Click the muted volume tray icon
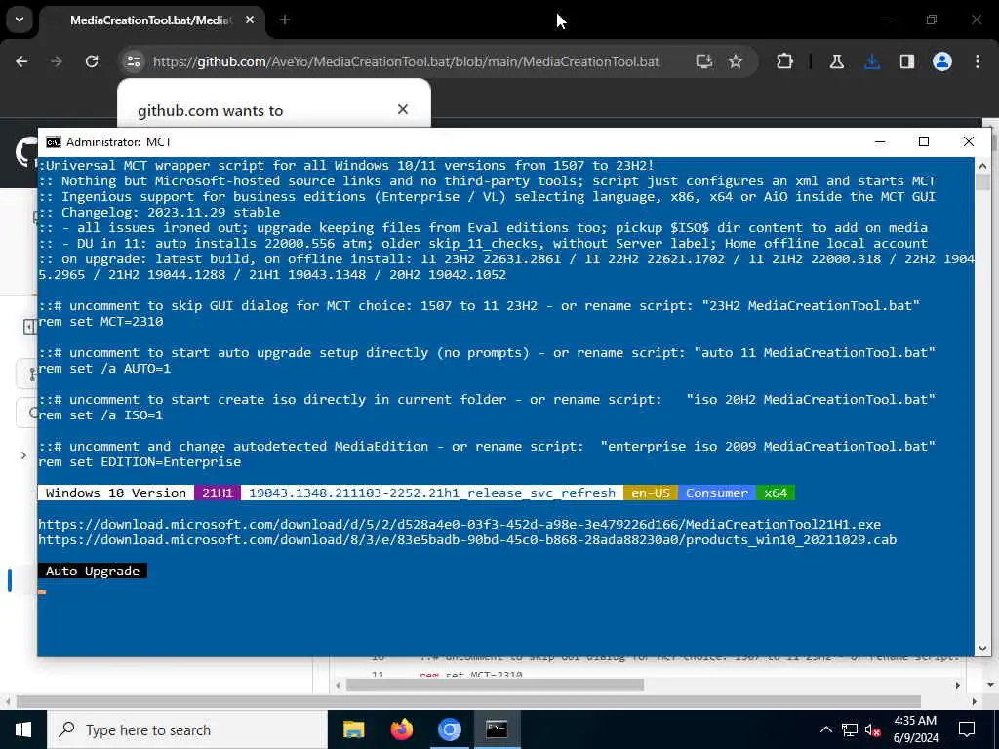Image resolution: width=999 pixels, height=749 pixels. (x=873, y=729)
